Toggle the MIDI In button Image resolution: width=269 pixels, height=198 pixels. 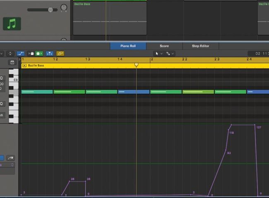[31, 53]
